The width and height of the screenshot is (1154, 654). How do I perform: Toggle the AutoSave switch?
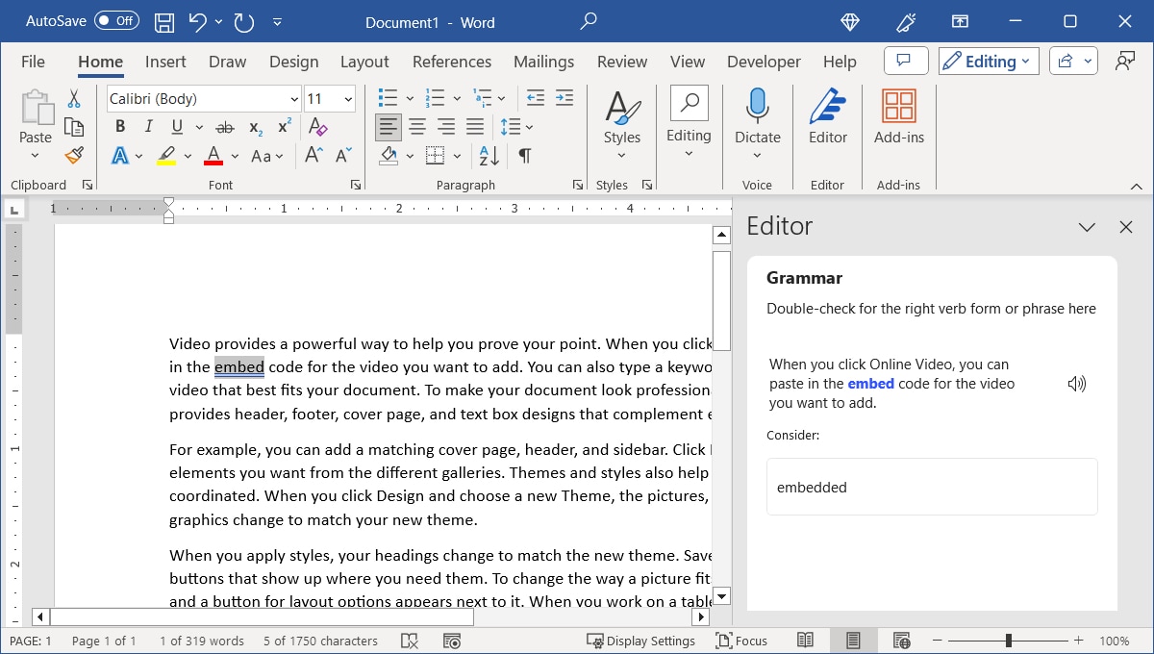pos(116,21)
